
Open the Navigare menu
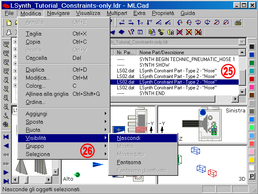point(58,13)
